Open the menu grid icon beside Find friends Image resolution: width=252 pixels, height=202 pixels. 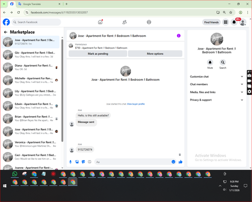click(225, 22)
